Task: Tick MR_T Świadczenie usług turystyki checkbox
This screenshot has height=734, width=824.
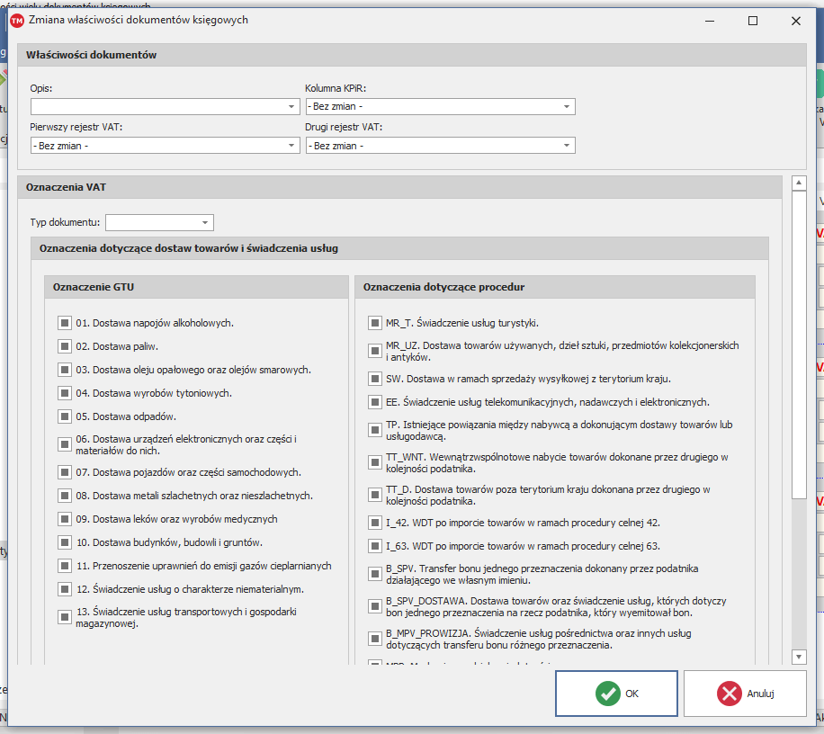Action: tap(374, 323)
